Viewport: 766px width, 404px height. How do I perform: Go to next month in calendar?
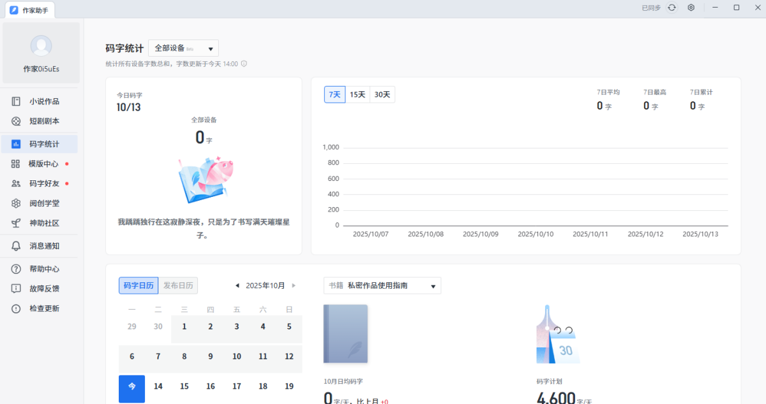tap(294, 285)
